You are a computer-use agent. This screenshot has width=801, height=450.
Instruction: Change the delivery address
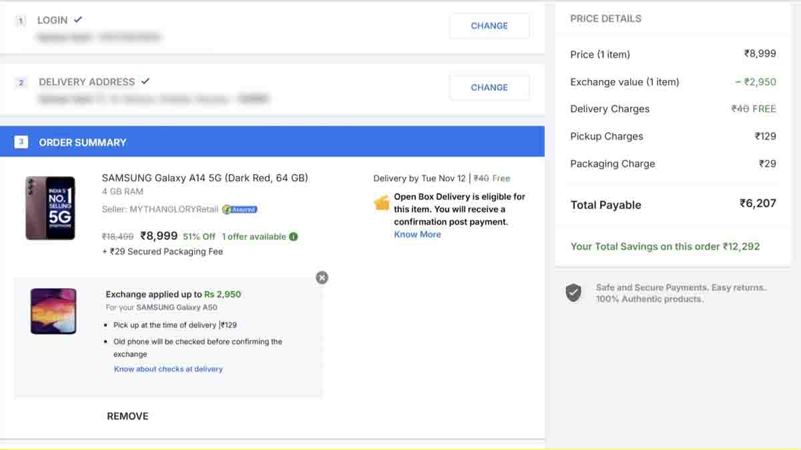pyautogui.click(x=489, y=87)
